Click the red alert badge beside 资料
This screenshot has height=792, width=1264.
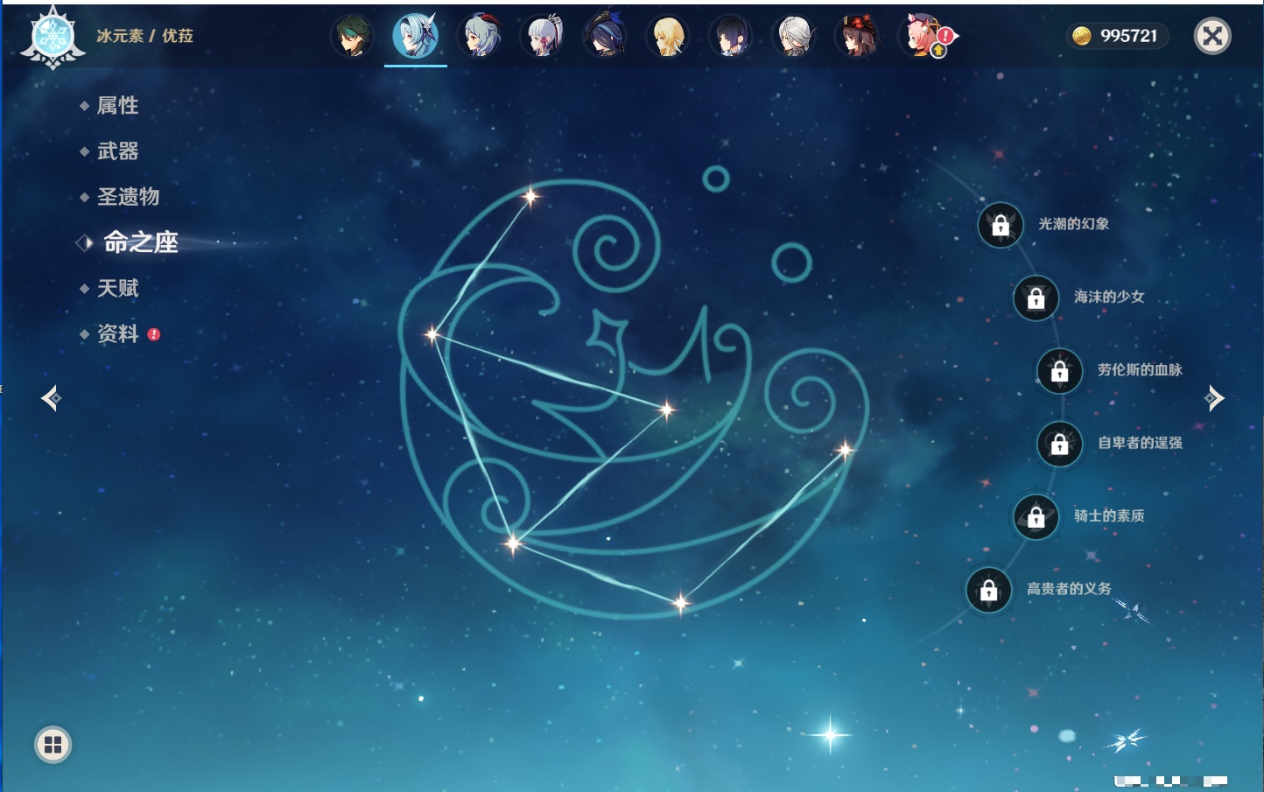(x=154, y=334)
